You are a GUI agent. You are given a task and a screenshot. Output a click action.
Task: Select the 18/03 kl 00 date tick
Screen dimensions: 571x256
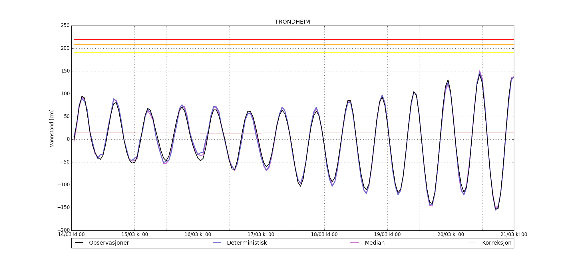pos(324,235)
